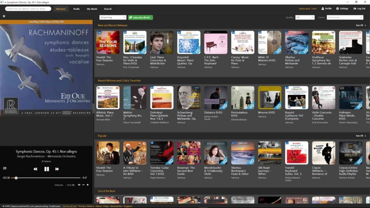The width and height of the screenshot is (370, 208).
Task: Decrease volume with minus button
Action: [83, 185]
